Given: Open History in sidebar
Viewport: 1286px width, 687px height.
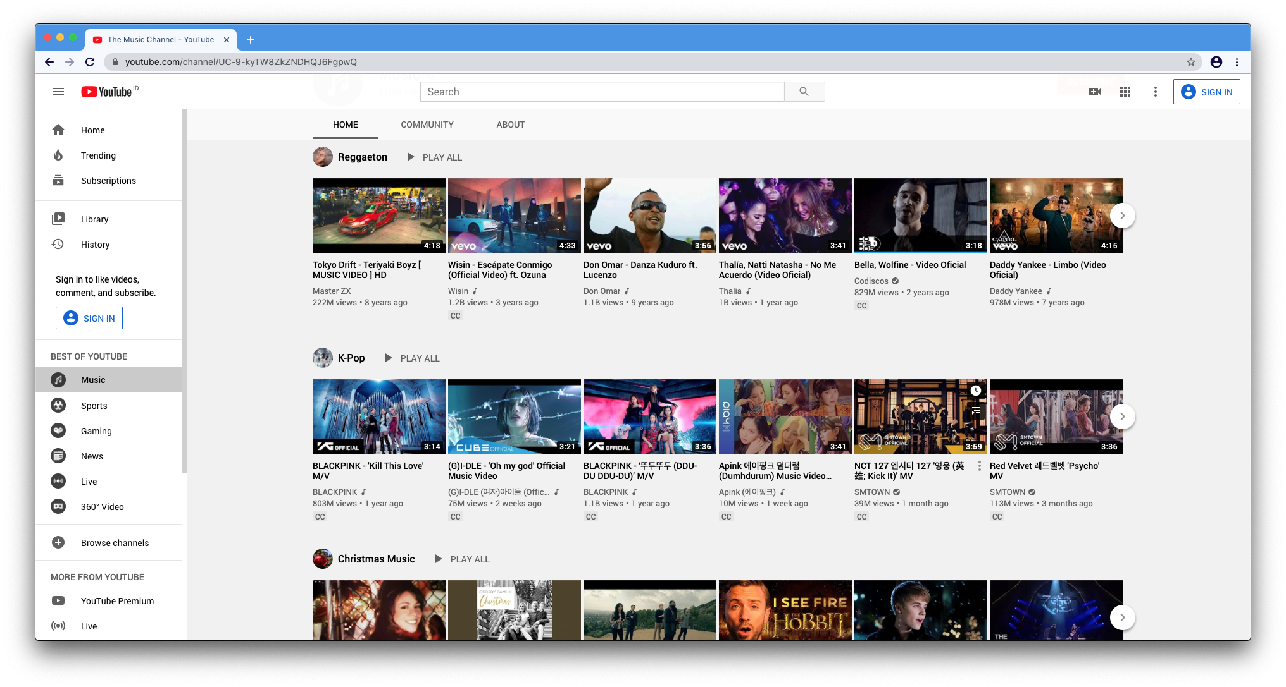Looking at the screenshot, I should click(109, 245).
